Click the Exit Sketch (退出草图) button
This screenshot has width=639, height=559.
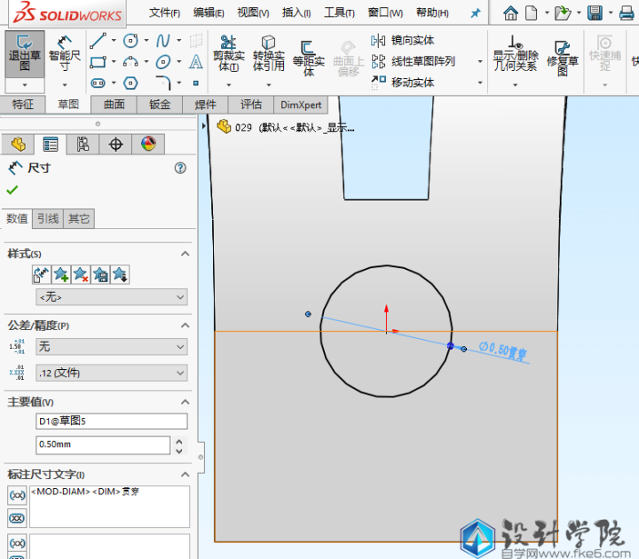tap(24, 53)
